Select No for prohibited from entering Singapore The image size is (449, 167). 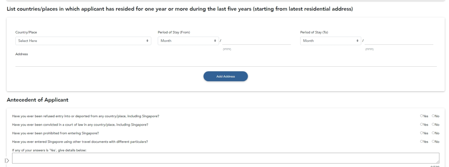(433, 133)
